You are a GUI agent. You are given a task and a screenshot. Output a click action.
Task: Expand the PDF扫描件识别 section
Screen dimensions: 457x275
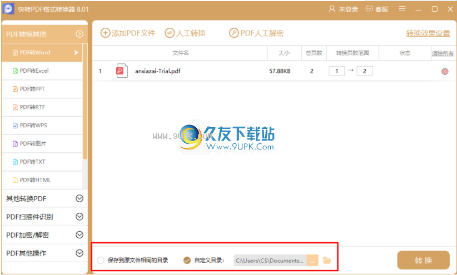(x=80, y=217)
